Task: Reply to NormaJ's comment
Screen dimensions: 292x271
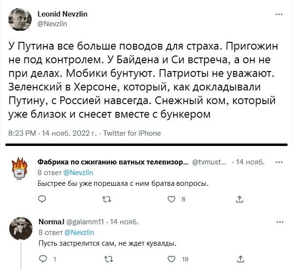Action: (42, 259)
